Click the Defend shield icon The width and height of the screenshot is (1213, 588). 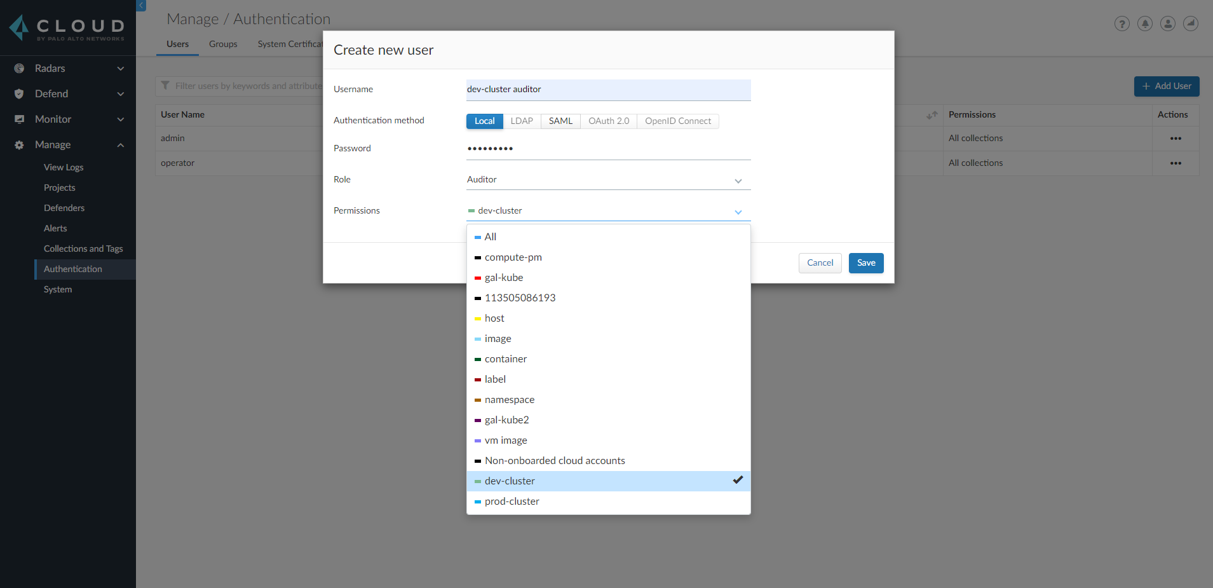[x=19, y=94]
